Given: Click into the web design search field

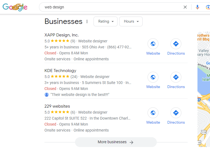Looking at the screenshot, I should pyautogui.click(x=109, y=7).
